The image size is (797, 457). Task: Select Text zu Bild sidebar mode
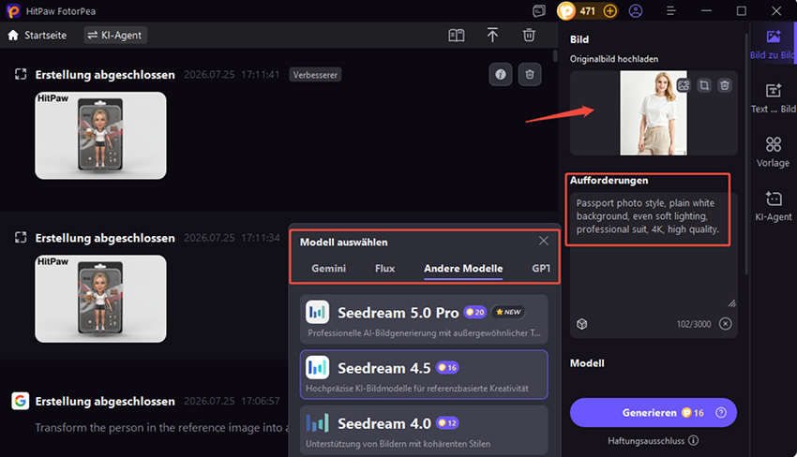[x=774, y=98]
